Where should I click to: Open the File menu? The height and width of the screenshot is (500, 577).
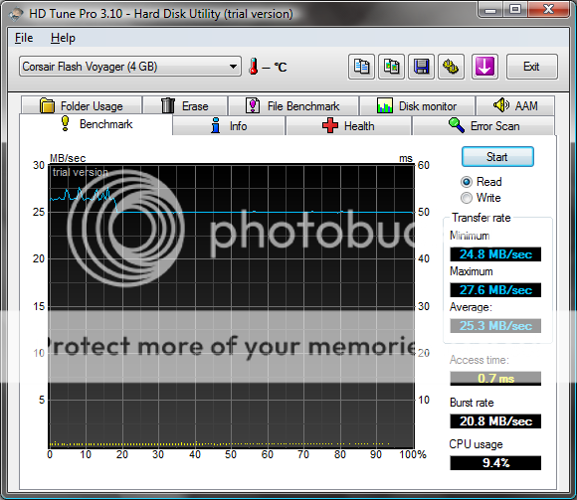click(x=24, y=38)
